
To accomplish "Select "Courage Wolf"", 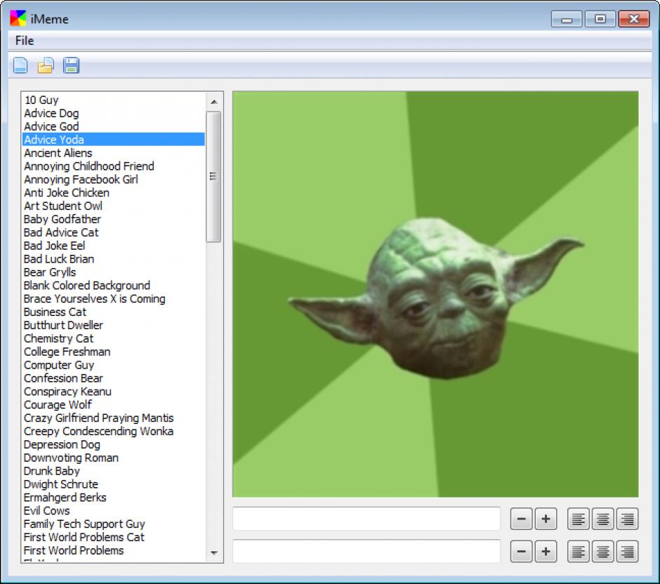I will (114, 405).
